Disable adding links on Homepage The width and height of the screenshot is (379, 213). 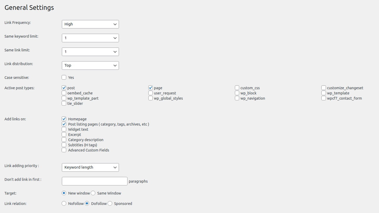click(64, 119)
